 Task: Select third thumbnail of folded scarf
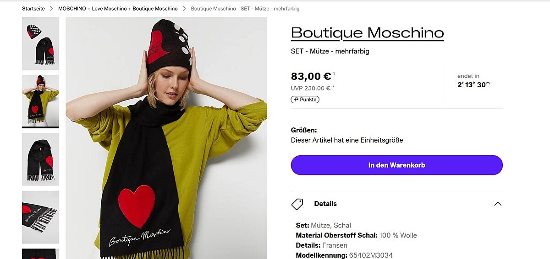pyautogui.click(x=40, y=159)
